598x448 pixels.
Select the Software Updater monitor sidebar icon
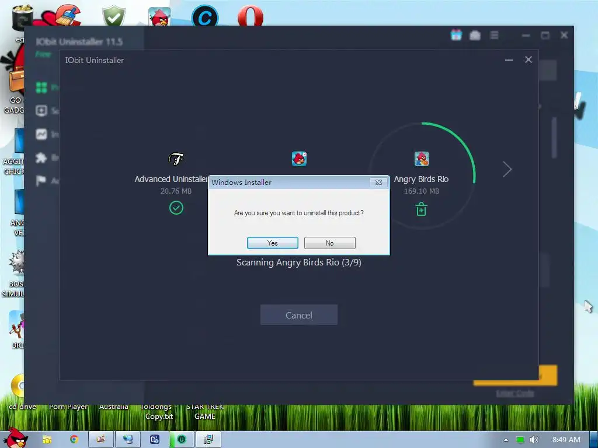pyautogui.click(x=41, y=111)
